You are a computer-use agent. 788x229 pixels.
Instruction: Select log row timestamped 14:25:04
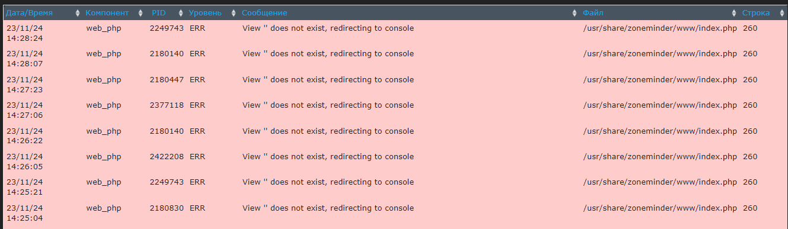[394, 213]
